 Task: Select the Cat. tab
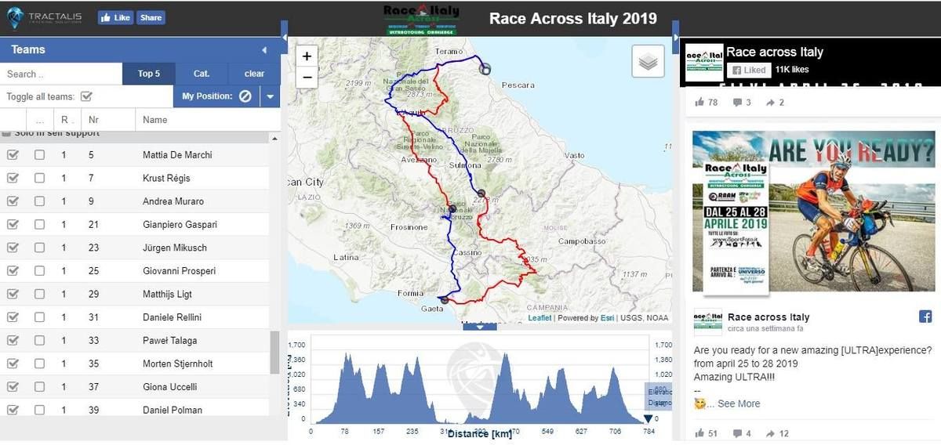pos(202,74)
